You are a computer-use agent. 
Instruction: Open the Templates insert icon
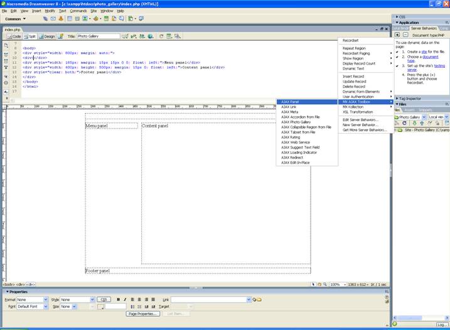[131, 19]
